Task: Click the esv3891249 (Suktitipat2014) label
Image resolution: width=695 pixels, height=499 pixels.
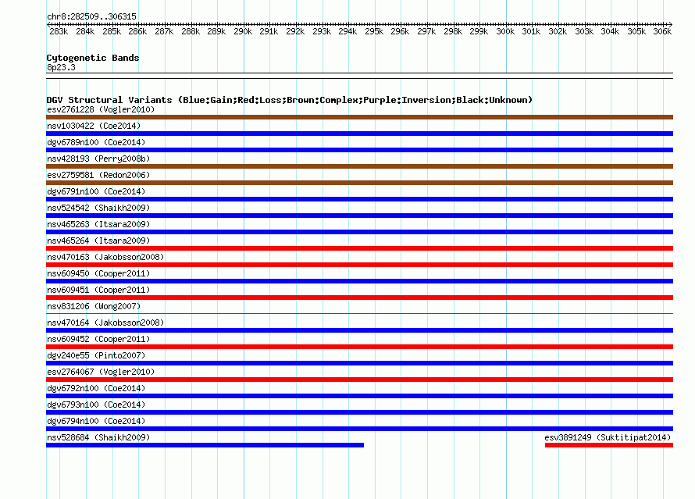Action: [x=608, y=437]
